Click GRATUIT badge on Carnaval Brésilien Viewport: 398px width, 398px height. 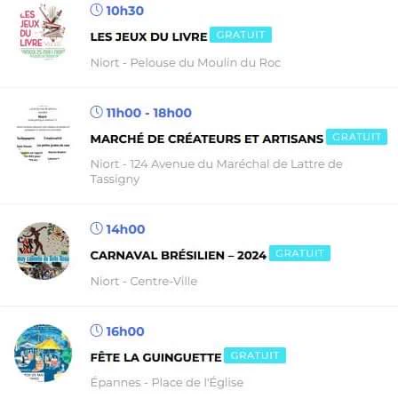[x=299, y=253]
